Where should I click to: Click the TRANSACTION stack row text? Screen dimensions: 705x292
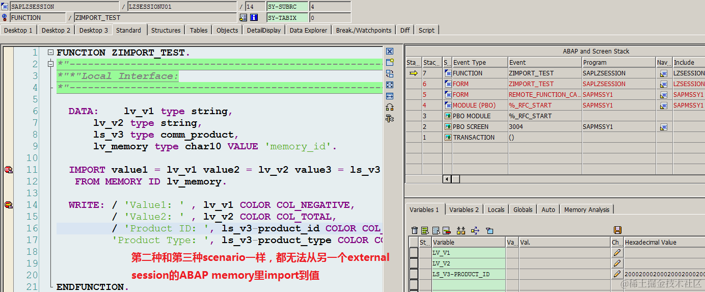click(x=474, y=138)
